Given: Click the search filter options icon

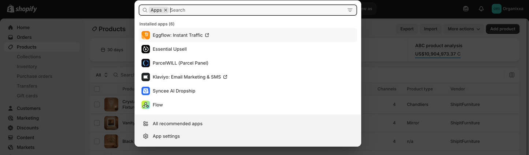Looking at the screenshot, I should pos(350,10).
